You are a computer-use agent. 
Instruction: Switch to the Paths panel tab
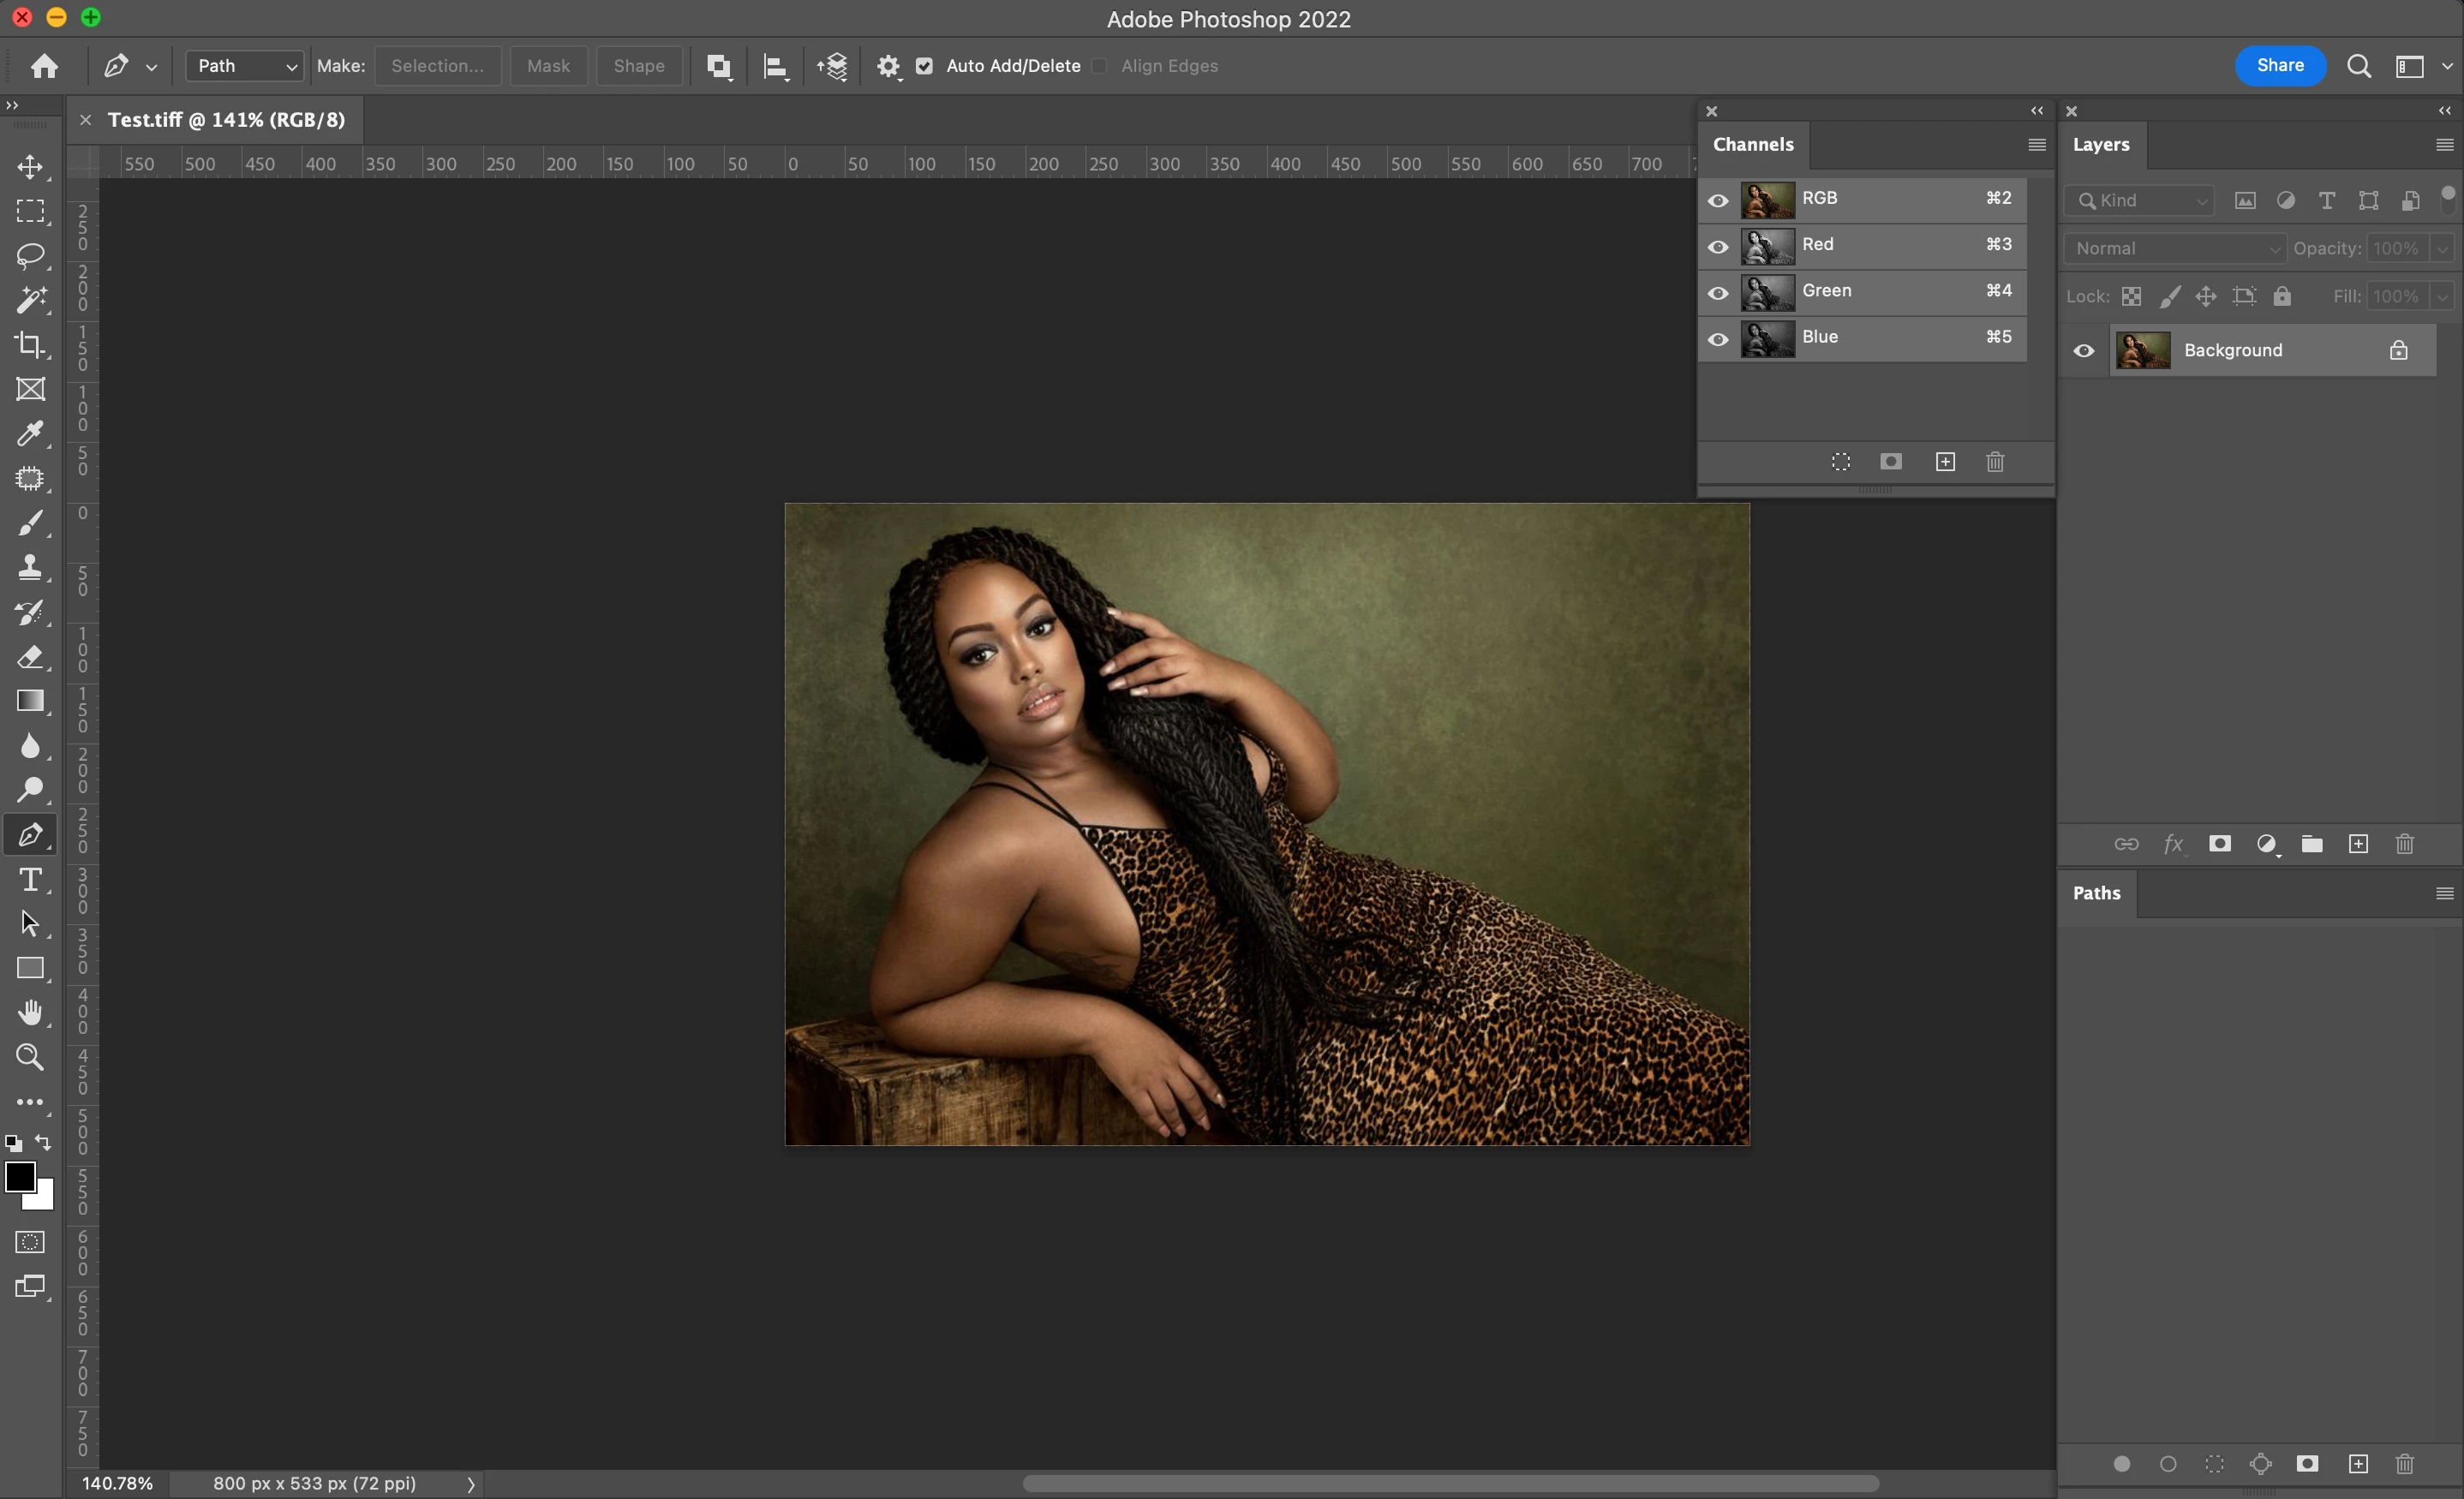click(2096, 893)
